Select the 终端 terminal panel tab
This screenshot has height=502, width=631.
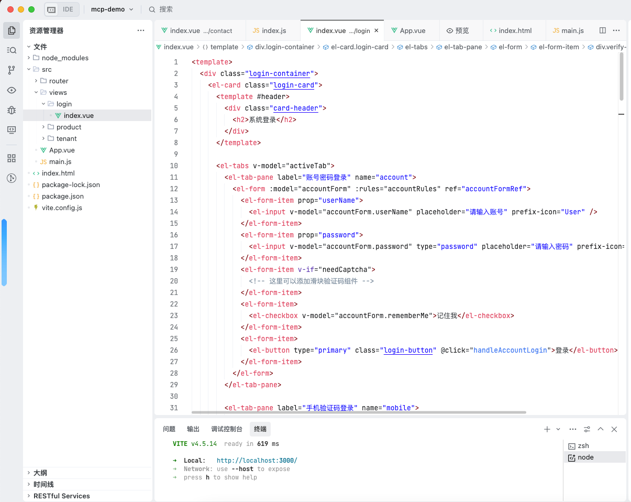point(260,429)
